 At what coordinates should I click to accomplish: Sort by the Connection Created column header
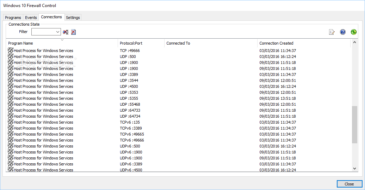pyautogui.click(x=304, y=43)
